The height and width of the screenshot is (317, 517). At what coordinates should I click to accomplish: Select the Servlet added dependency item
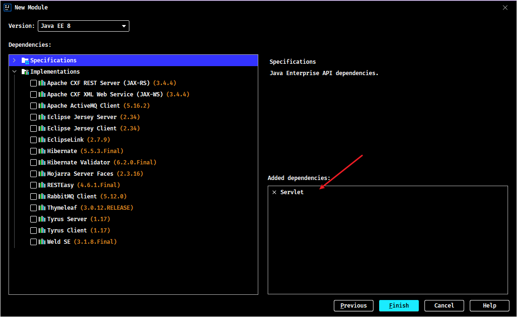[x=292, y=192]
